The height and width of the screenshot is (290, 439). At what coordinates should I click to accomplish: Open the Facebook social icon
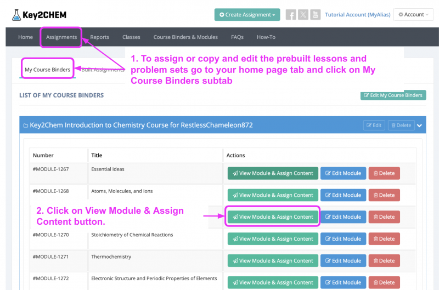(291, 15)
